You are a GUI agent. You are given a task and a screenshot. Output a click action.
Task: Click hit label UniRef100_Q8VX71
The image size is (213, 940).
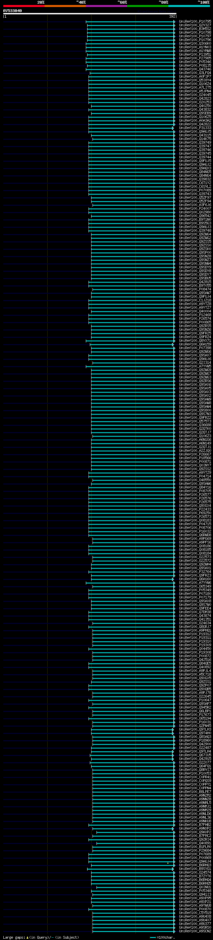coord(195,340)
